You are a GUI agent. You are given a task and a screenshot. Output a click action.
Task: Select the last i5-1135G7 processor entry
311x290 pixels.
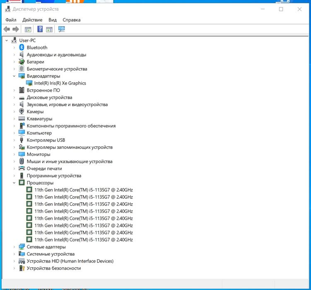(x=84, y=239)
